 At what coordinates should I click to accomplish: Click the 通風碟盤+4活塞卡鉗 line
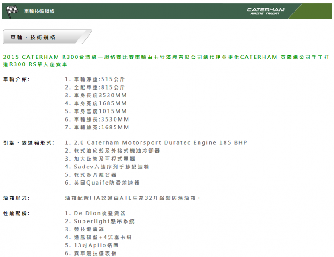[x=98, y=238]
